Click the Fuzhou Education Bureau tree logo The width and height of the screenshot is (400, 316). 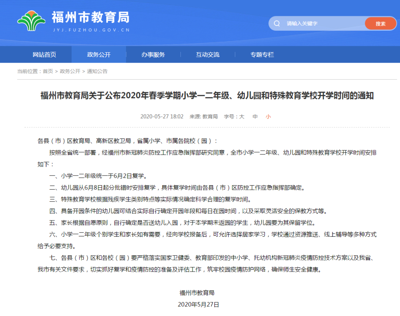coord(31,21)
